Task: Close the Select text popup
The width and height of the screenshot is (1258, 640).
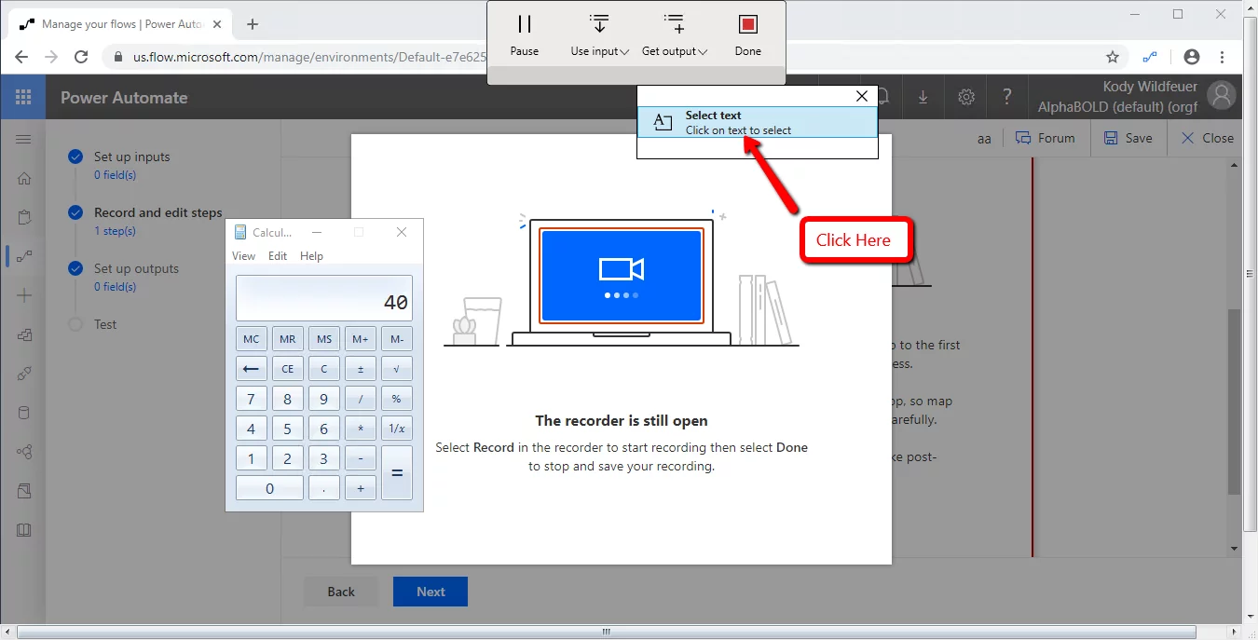Action: coord(862,96)
